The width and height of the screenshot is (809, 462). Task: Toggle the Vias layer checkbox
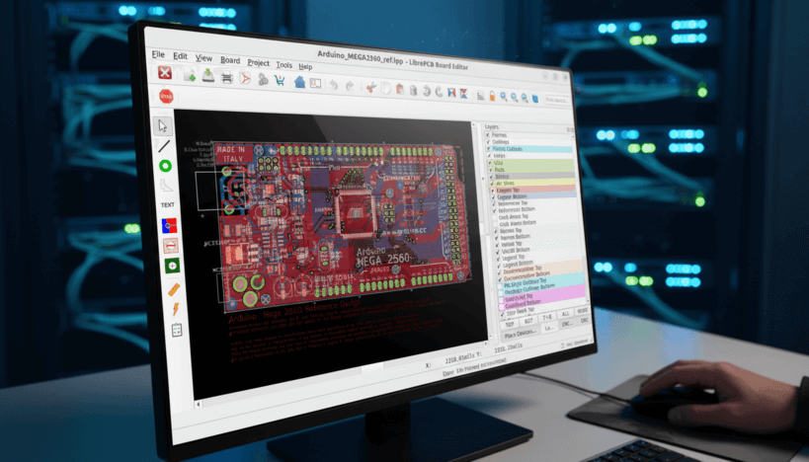(x=490, y=163)
